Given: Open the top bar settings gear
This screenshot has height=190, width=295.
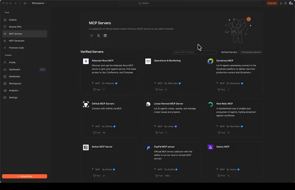Looking at the screenshot, I should pyautogui.click(x=285, y=3).
